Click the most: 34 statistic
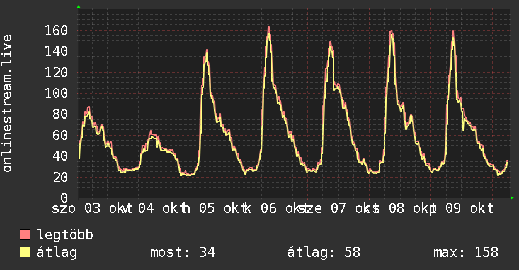The image size is (519, 270). click(x=183, y=252)
